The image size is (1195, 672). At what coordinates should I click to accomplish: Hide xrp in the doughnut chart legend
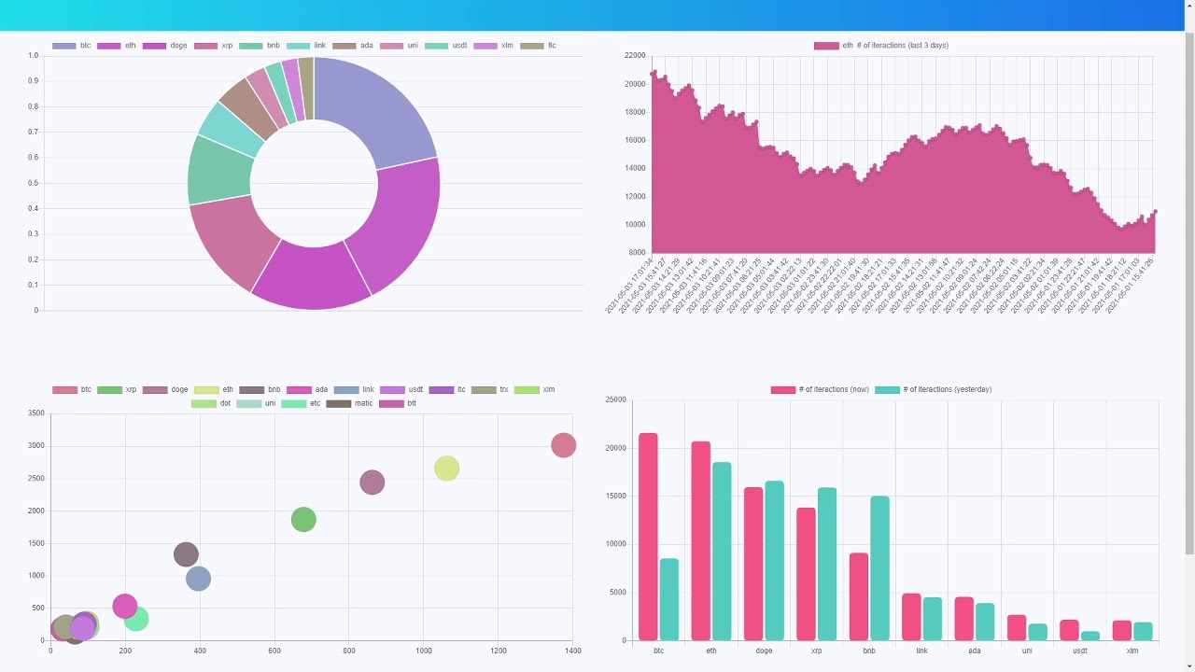pos(214,45)
